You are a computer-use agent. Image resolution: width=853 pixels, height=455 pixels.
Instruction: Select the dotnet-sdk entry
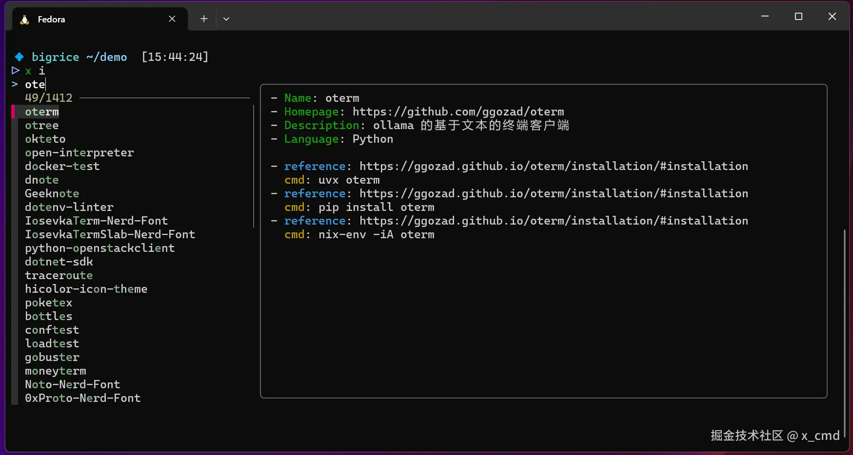pos(59,262)
